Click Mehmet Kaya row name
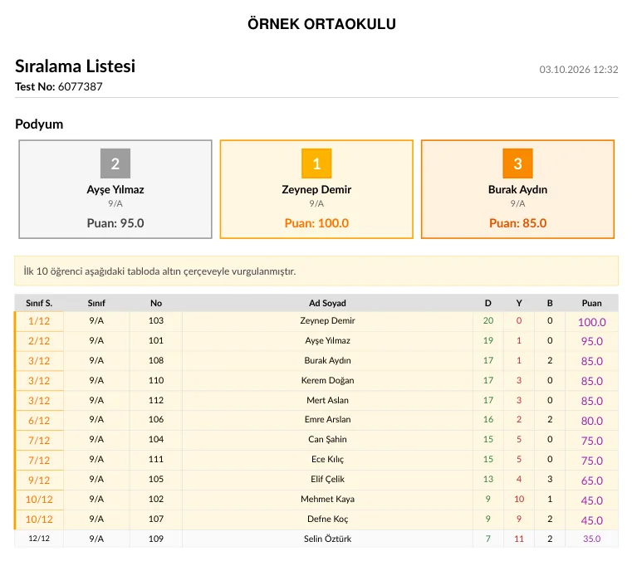The image size is (632, 561). pos(327,499)
